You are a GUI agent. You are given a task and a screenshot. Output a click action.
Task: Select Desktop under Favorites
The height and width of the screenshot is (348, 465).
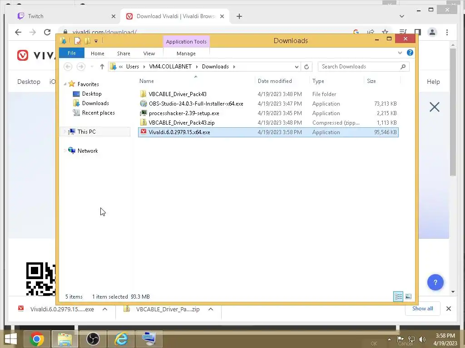(x=92, y=94)
